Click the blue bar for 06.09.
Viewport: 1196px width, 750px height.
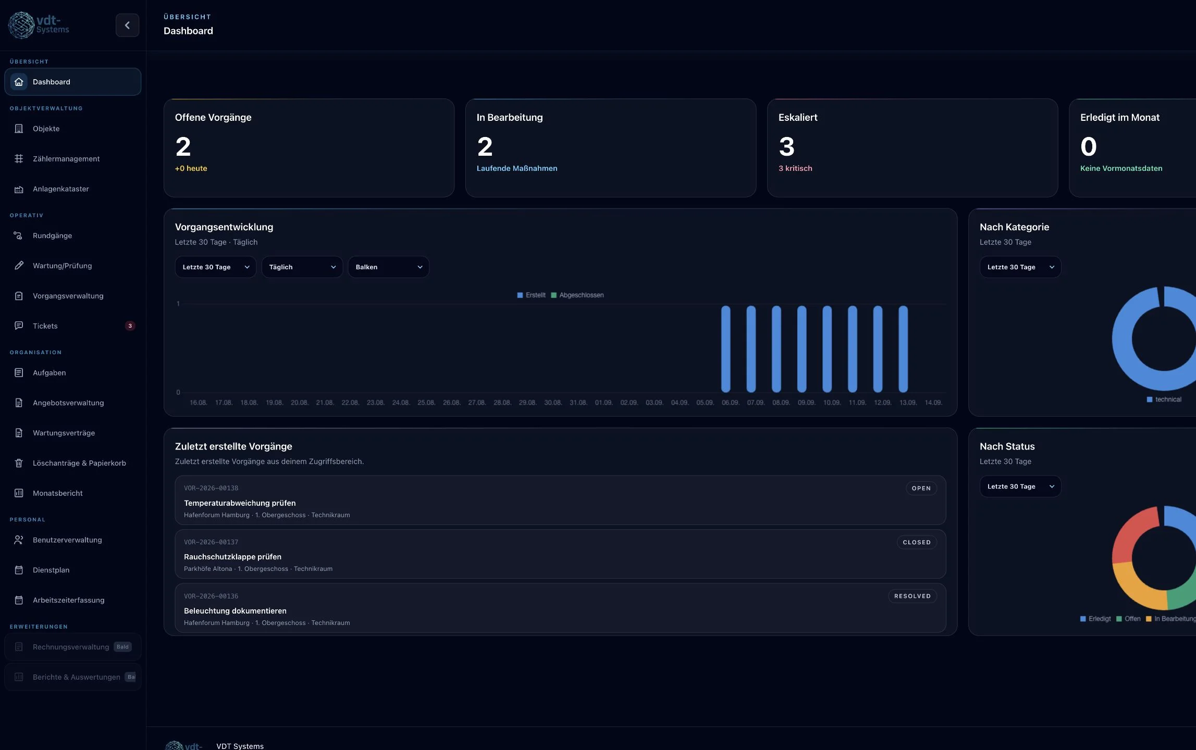(x=725, y=349)
